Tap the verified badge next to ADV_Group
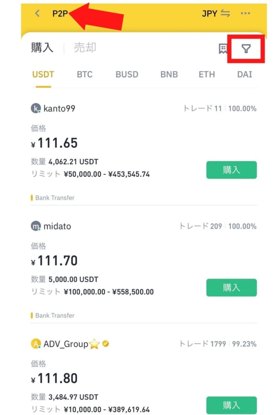The height and width of the screenshot is (415, 276). [105, 344]
